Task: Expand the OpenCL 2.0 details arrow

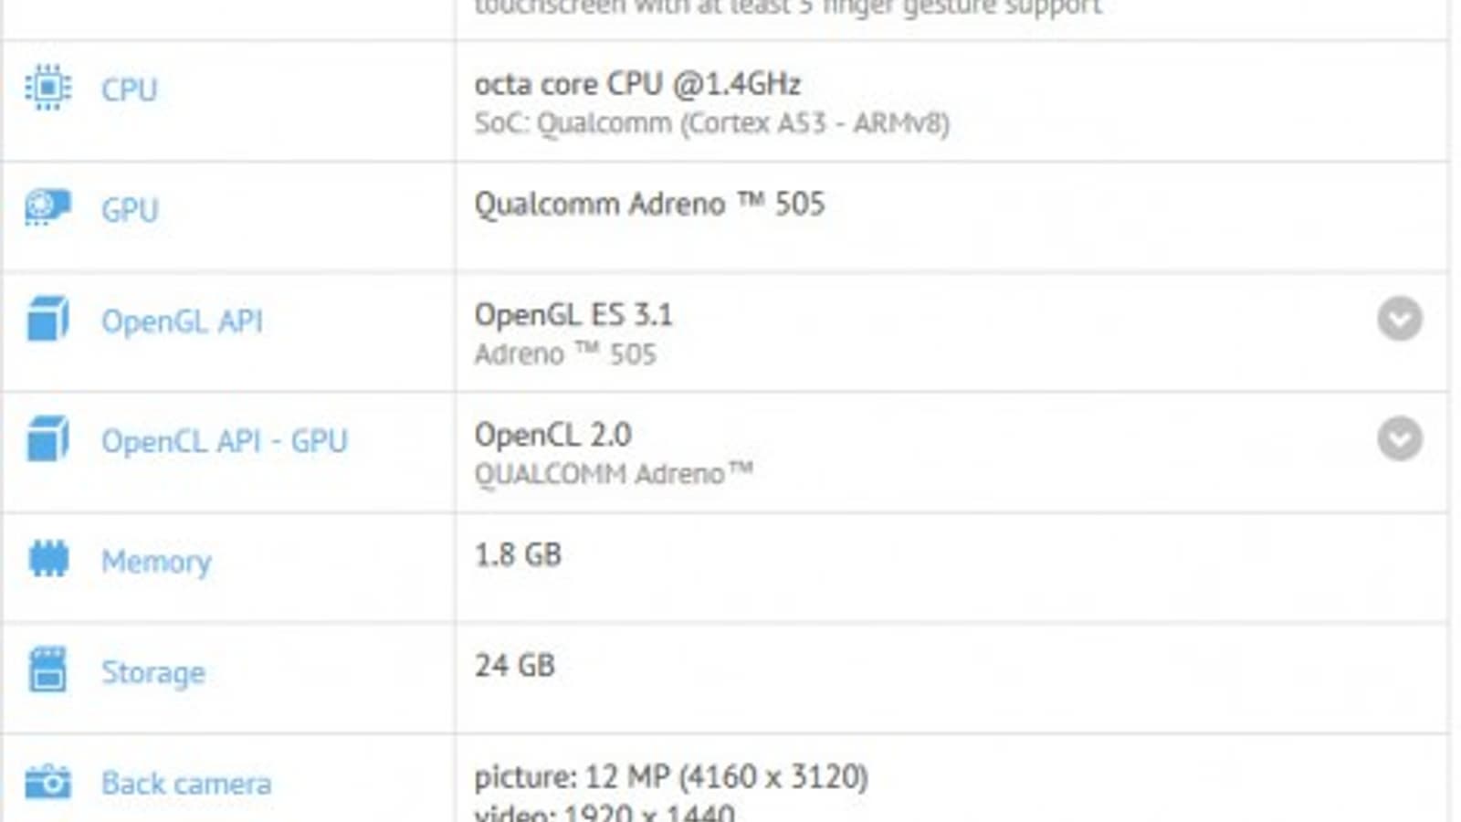Action: 1399,438
